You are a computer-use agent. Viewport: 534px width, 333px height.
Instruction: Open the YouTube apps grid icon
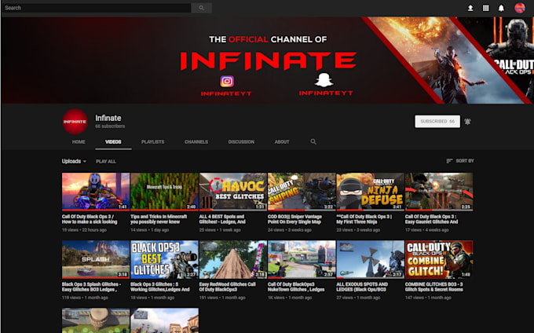485,8
